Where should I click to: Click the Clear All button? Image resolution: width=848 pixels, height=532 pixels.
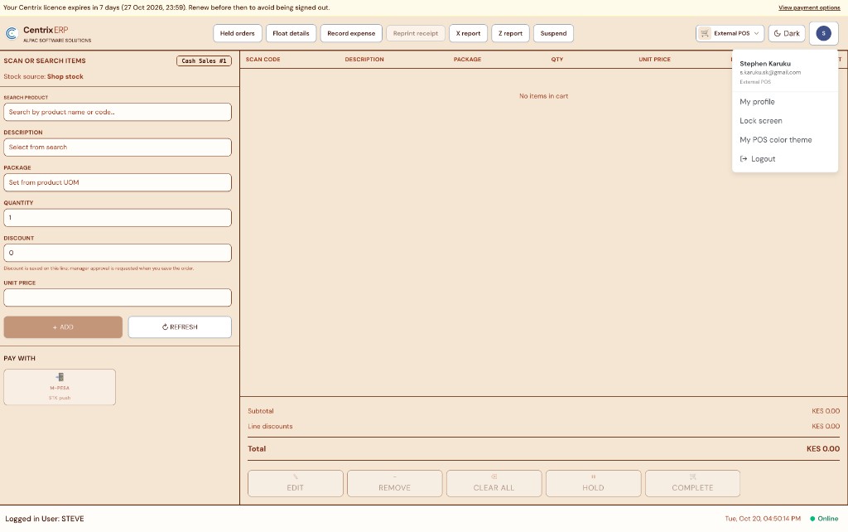tap(494, 483)
